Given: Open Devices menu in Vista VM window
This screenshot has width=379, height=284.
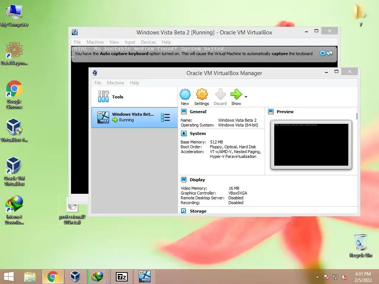Looking at the screenshot, I should (x=148, y=42).
